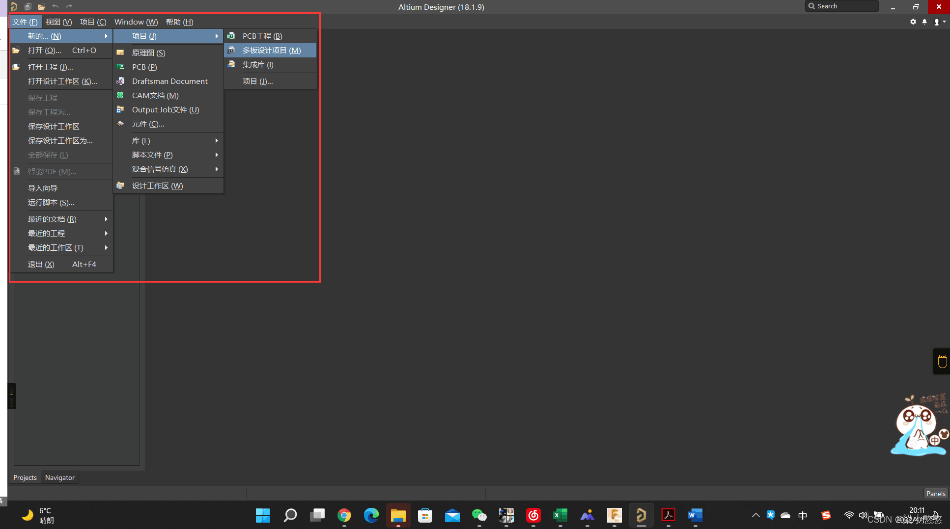Open the user account dropdown

click(x=939, y=22)
